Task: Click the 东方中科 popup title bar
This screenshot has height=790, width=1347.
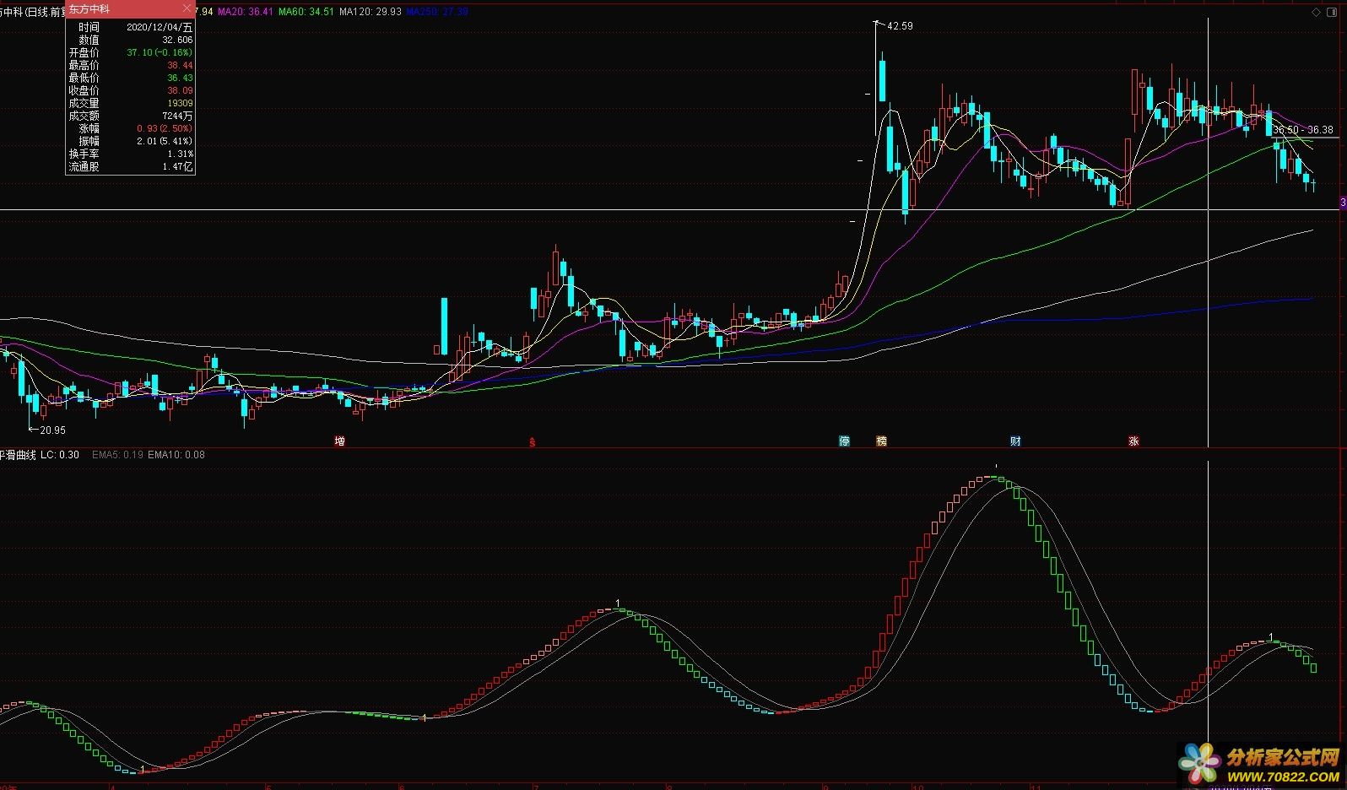Action: (130, 8)
